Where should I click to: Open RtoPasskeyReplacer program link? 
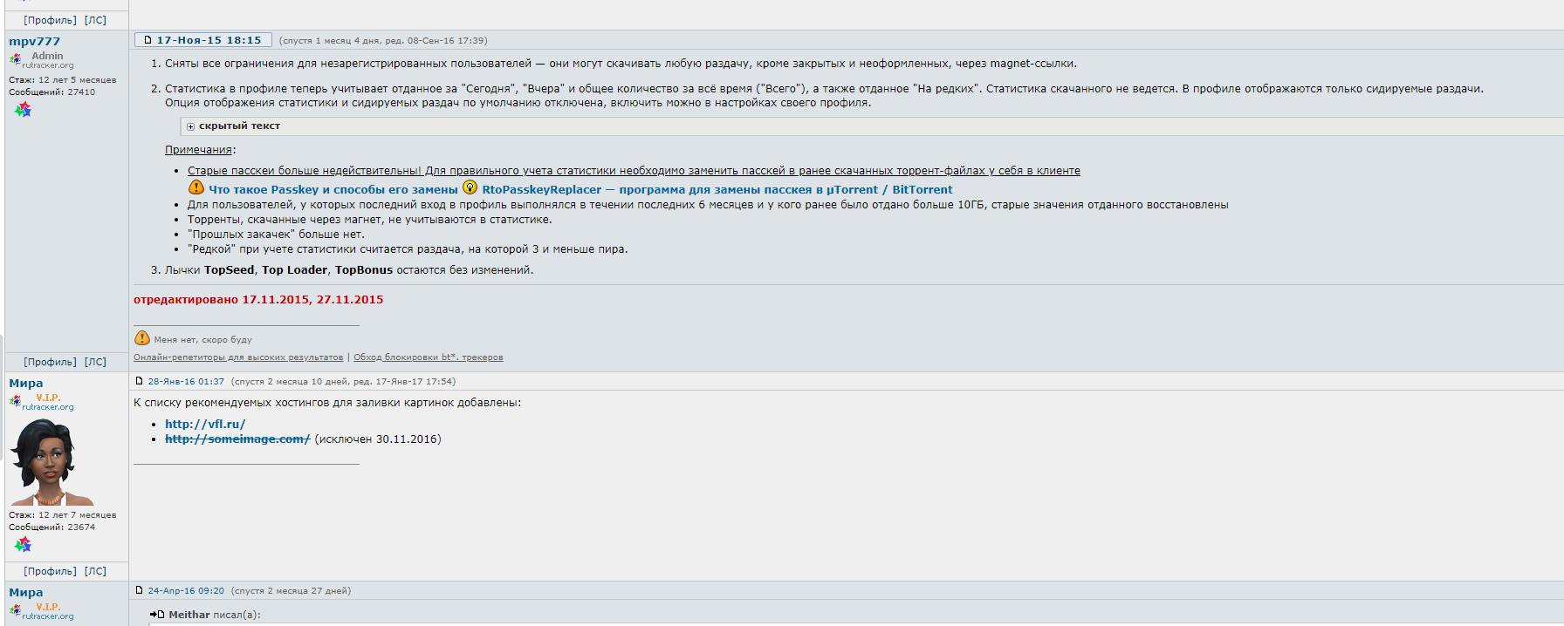point(717,189)
